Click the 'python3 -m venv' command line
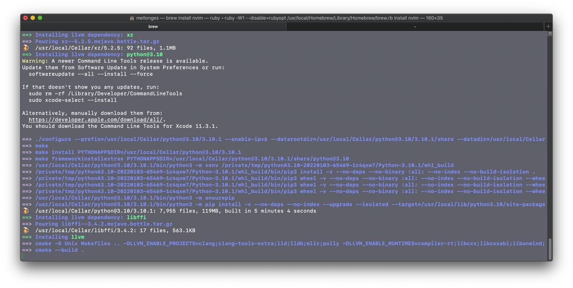This screenshot has width=573, height=288. click(244, 165)
